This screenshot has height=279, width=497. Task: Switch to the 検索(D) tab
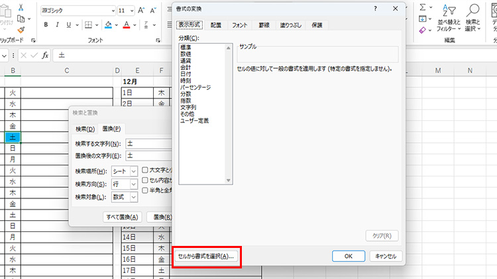tap(85, 129)
